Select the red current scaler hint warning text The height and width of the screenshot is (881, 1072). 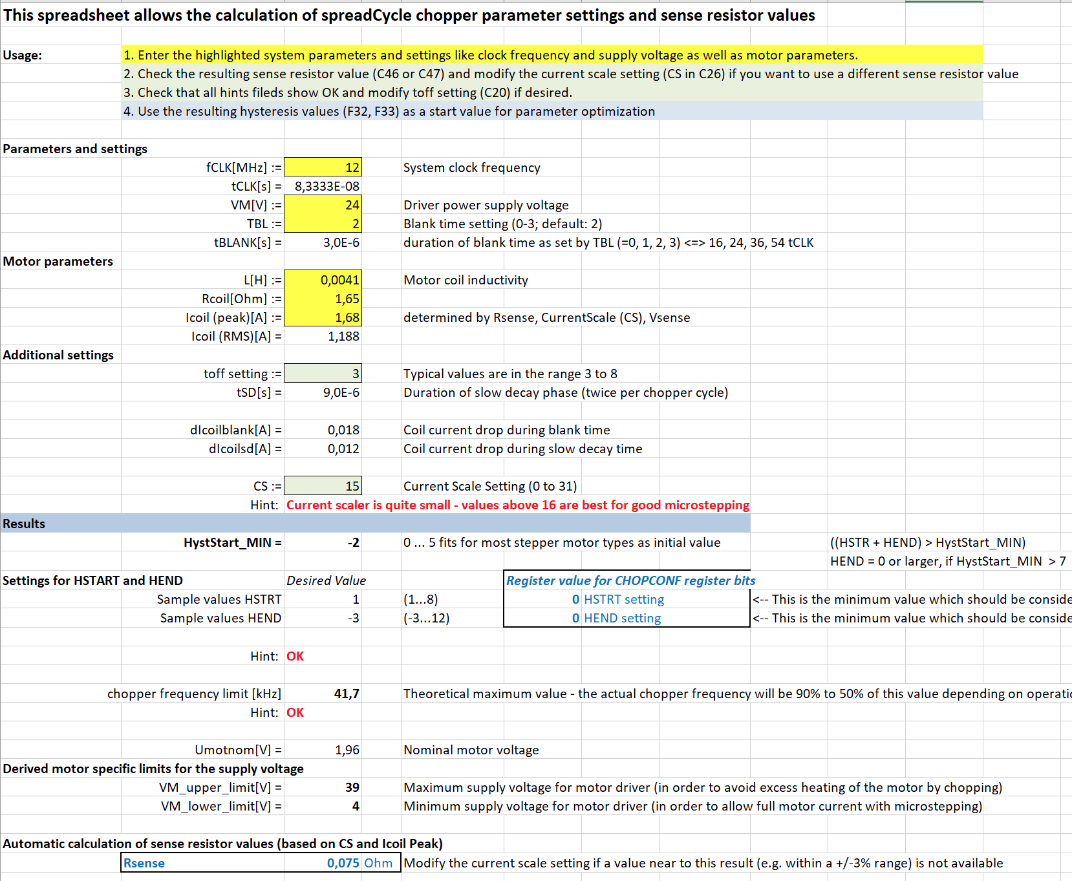(517, 505)
